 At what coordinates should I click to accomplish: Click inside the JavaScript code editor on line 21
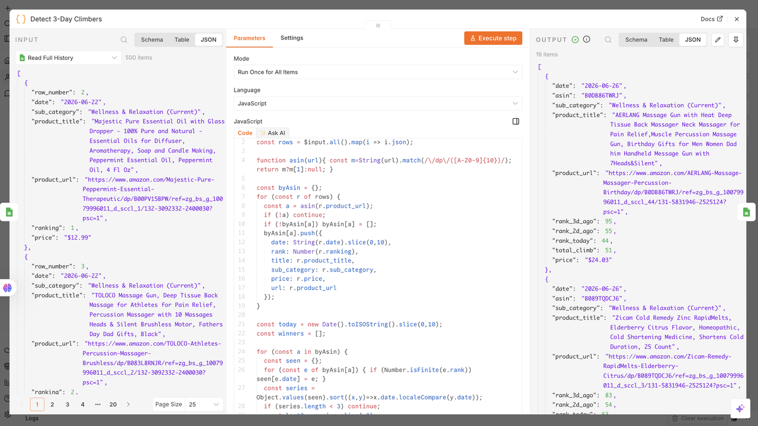(x=349, y=324)
